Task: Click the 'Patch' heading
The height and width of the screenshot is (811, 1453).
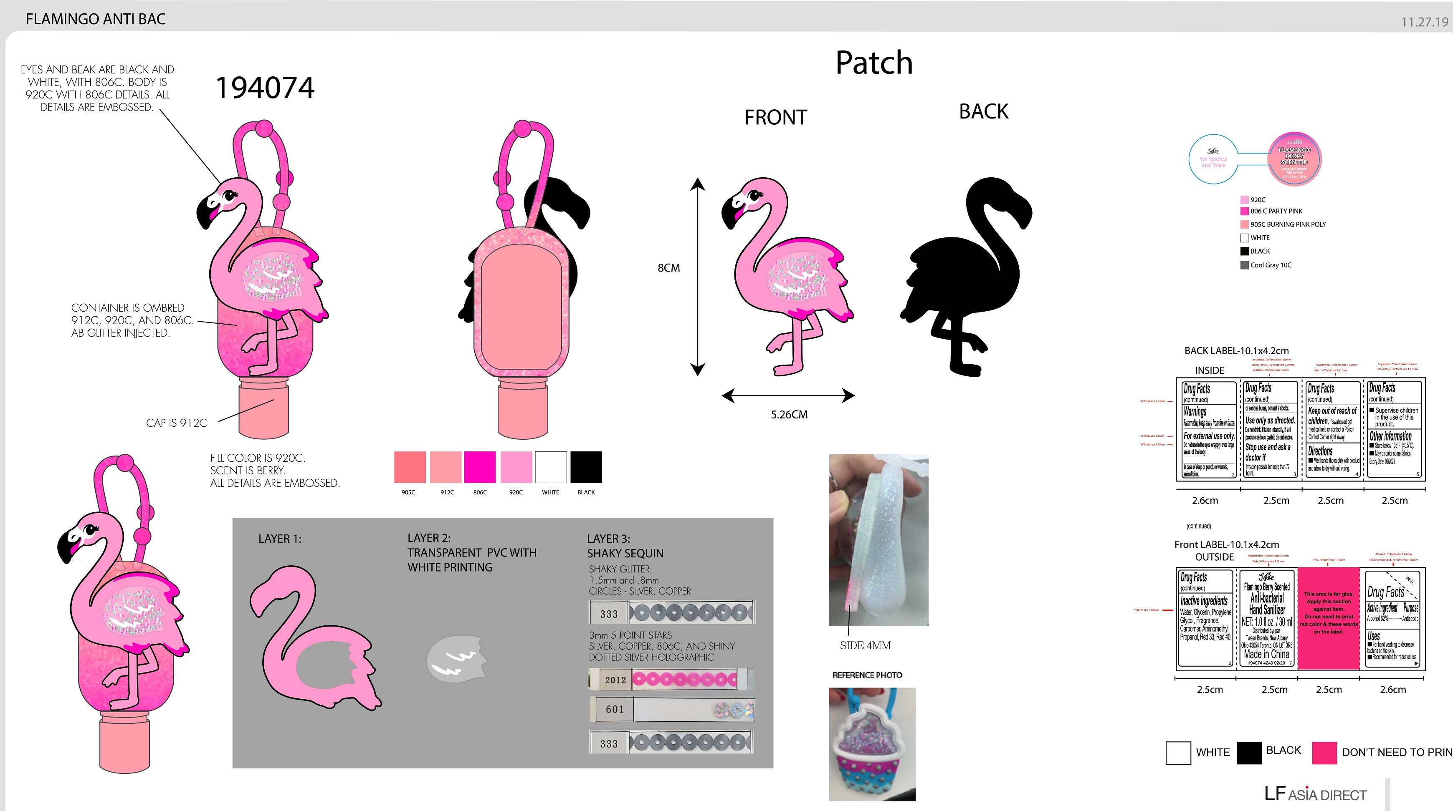Action: (x=874, y=63)
